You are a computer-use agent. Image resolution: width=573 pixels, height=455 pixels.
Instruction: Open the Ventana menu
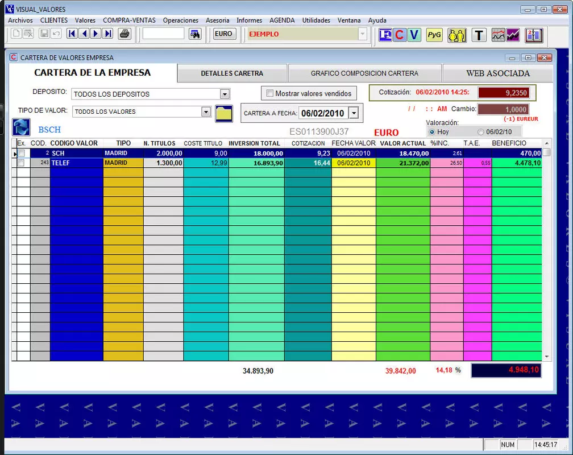349,20
